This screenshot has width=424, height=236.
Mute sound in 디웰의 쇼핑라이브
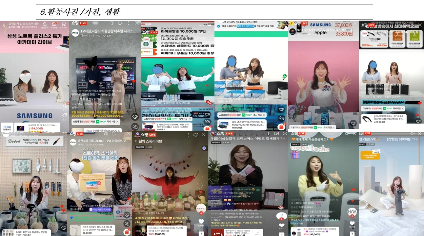(x=196, y=135)
